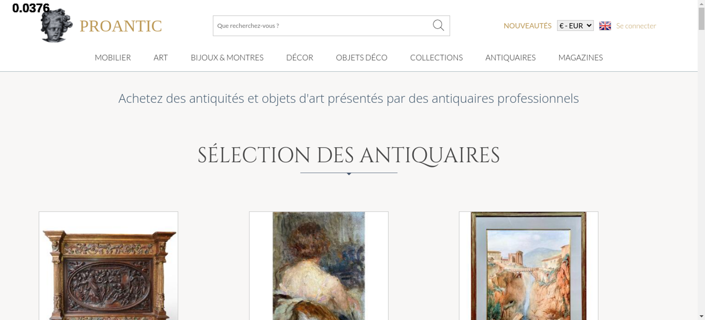Click the 'Se connecter' login link
The width and height of the screenshot is (705, 320).
pos(636,26)
